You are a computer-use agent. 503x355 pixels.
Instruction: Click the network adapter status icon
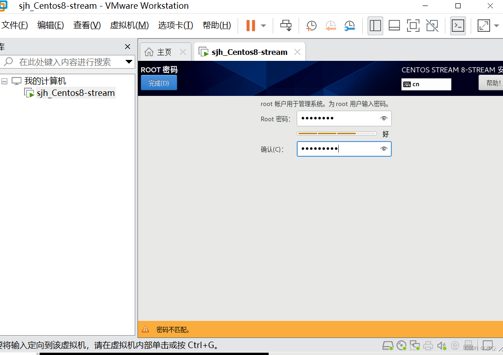coord(414,345)
